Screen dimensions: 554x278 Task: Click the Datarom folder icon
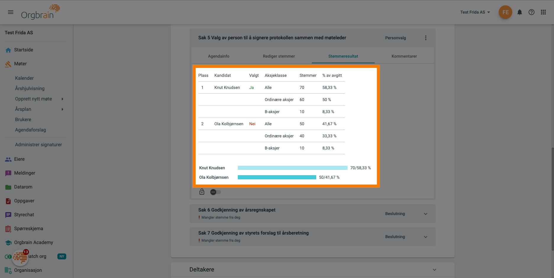[8, 187]
